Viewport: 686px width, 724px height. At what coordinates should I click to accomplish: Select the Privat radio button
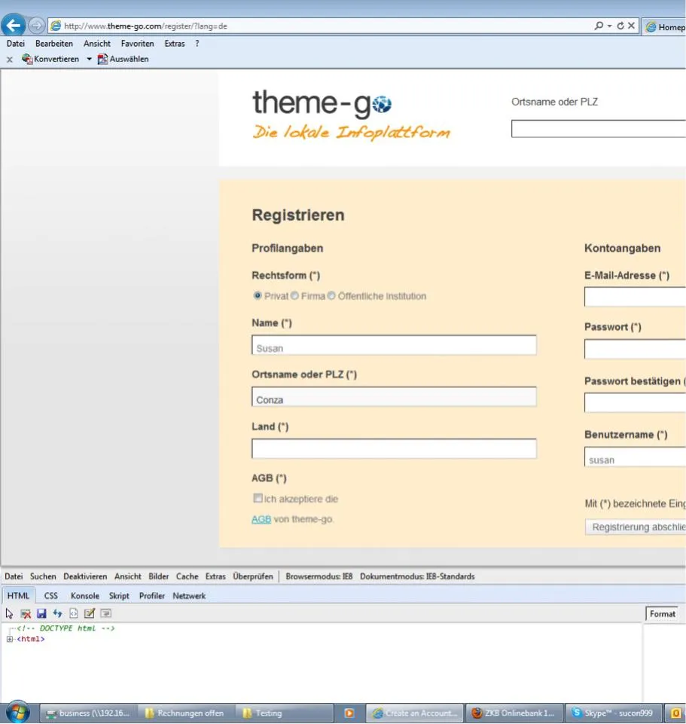[x=258, y=295]
